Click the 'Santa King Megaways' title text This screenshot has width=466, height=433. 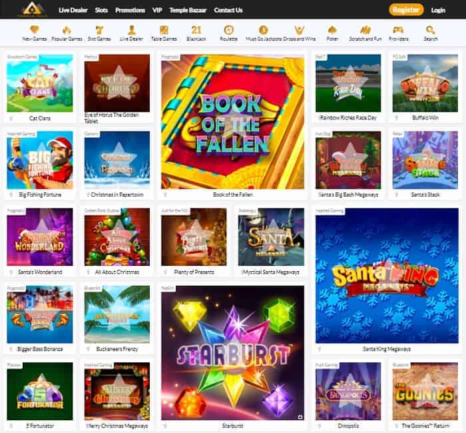pyautogui.click(x=386, y=349)
